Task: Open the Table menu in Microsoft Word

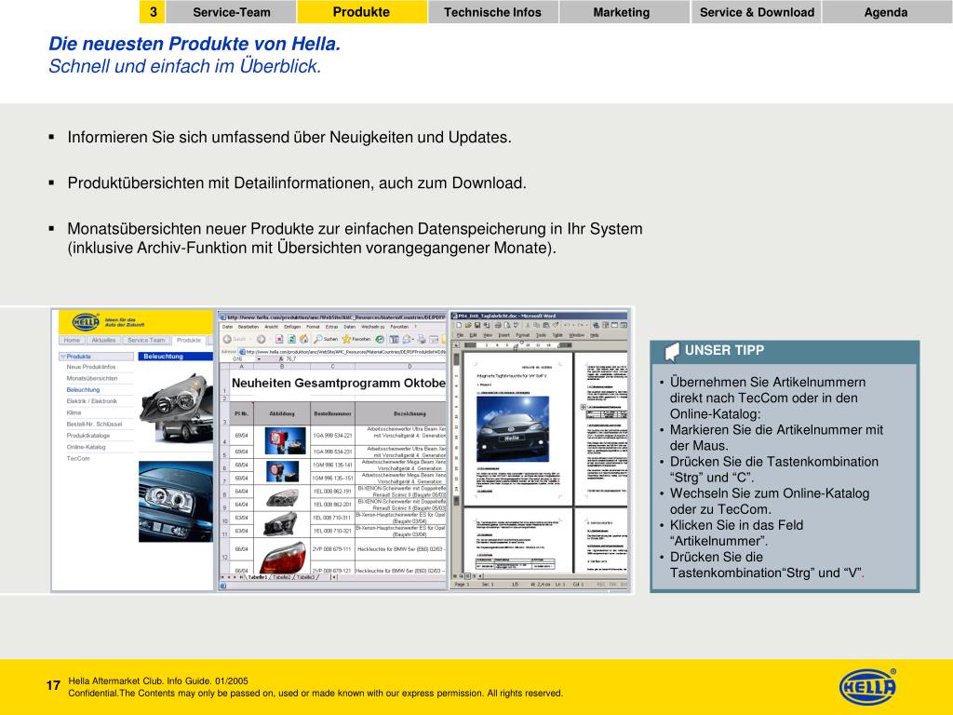Action: coord(557,335)
